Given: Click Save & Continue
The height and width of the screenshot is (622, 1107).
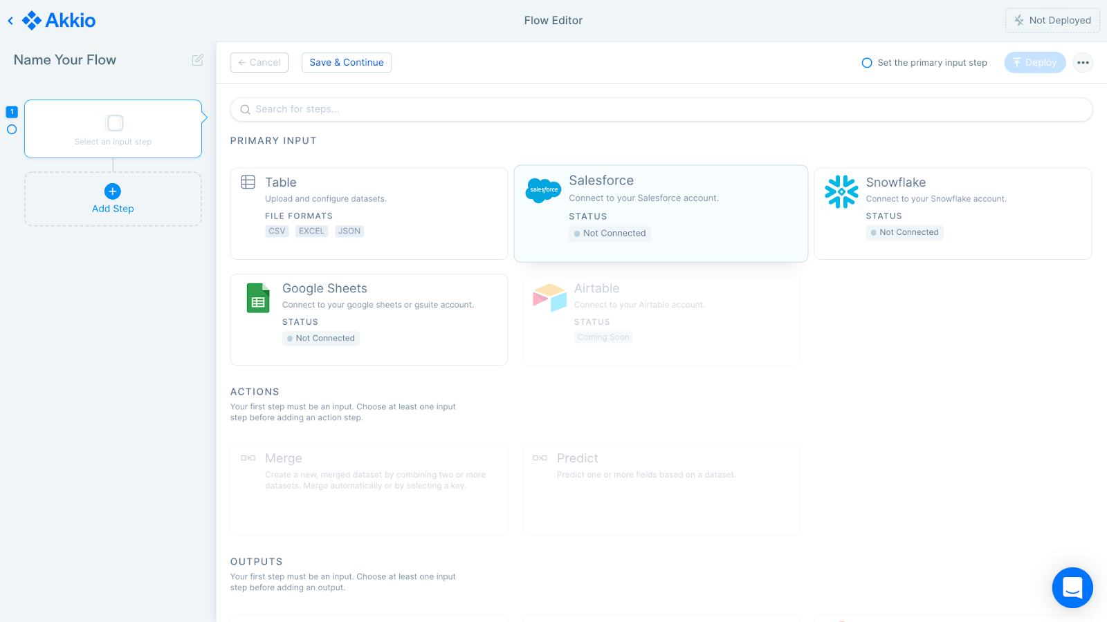Looking at the screenshot, I should 347,62.
